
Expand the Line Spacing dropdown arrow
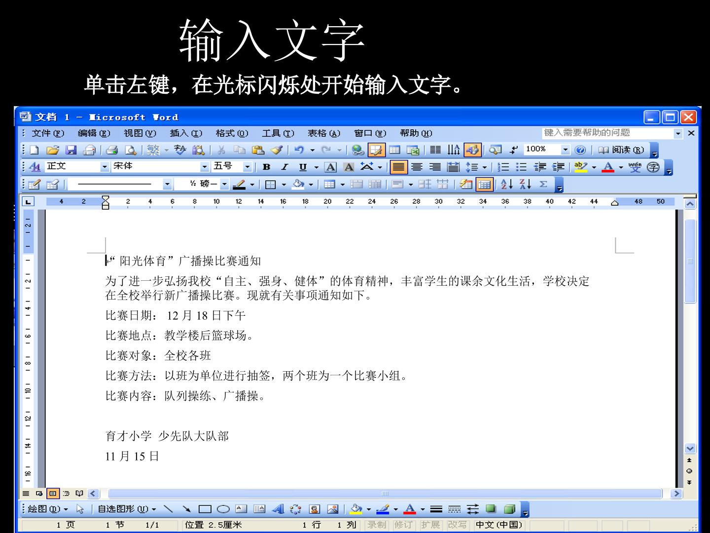(485, 167)
